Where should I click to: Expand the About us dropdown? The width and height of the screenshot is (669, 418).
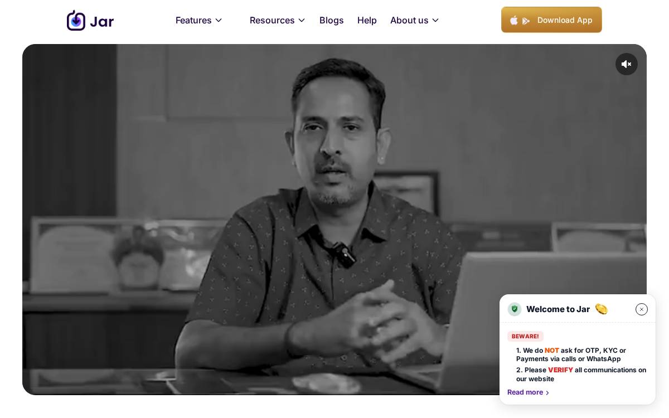[415, 21]
